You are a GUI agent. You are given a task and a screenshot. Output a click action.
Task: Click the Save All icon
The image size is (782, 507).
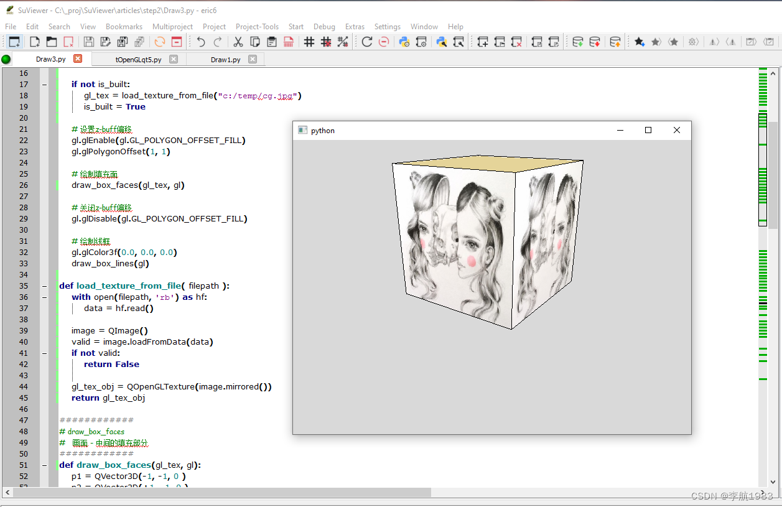click(x=123, y=42)
